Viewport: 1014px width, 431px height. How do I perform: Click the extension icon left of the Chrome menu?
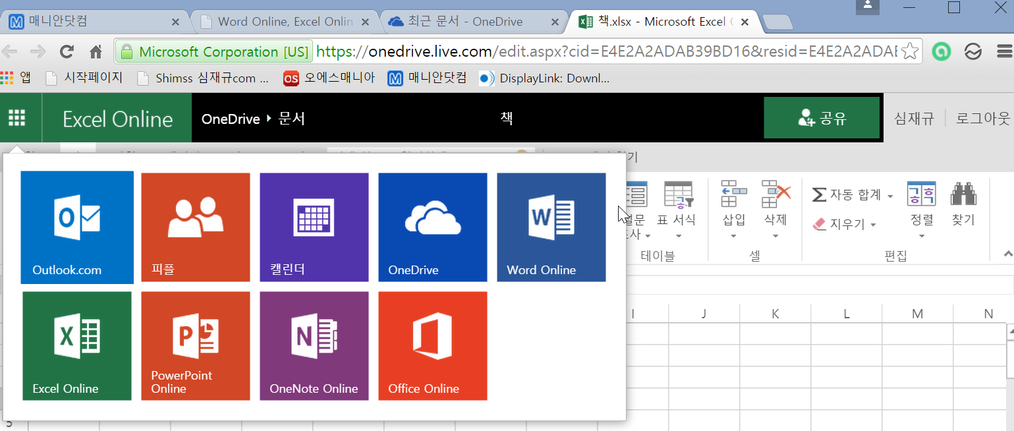973,51
